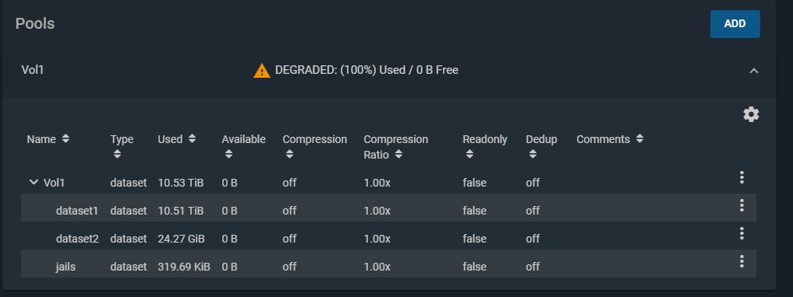Screen dimensions: 793x297
Task: Sort by the Readonly column
Action: [470, 154]
